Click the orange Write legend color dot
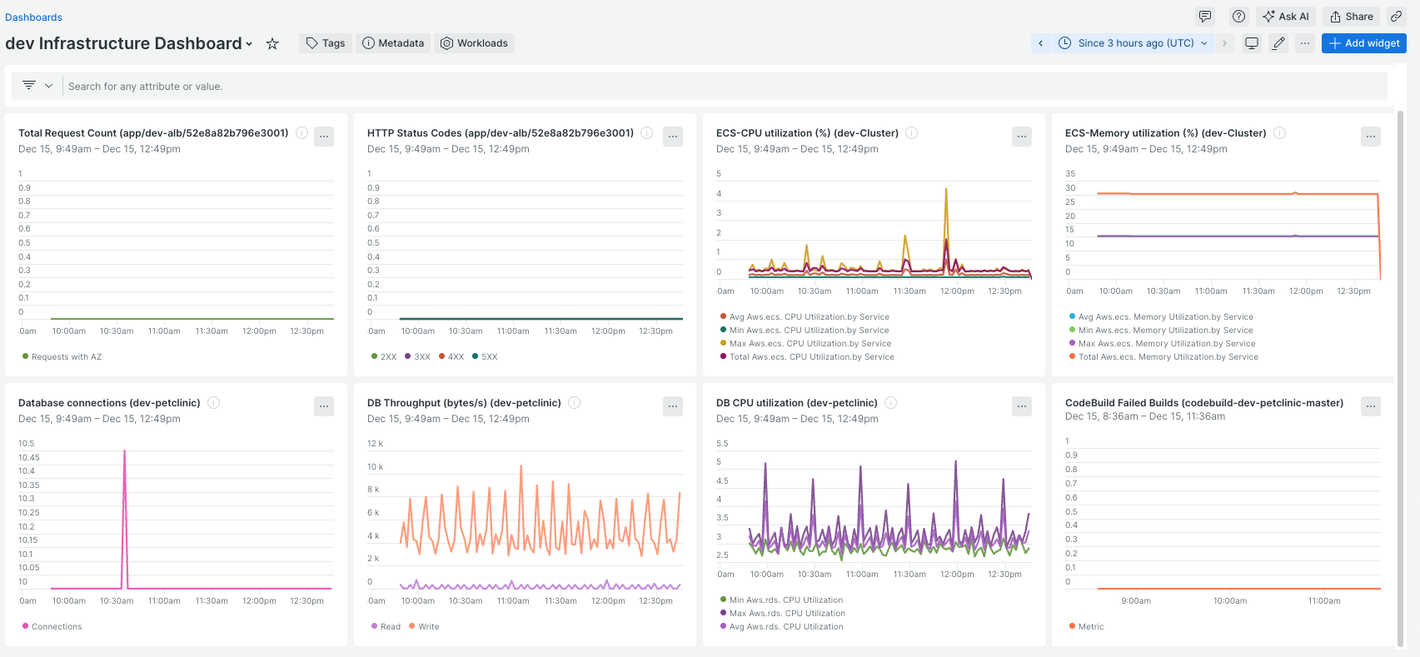 coord(412,626)
